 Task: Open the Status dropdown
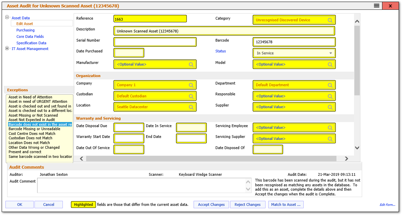point(330,53)
